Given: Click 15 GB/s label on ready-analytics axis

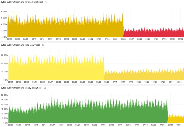Looking at the screenshot, I should pos(5,109).
